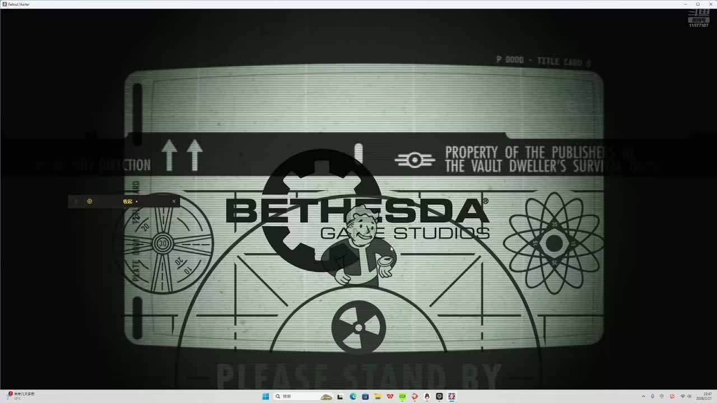717x403 pixels.
Task: Collapse the overlay with the 收起 toggle
Action: (130, 201)
